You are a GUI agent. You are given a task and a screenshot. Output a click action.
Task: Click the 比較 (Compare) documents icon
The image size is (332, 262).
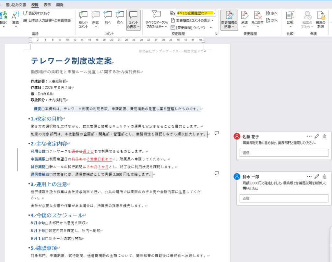point(290,15)
